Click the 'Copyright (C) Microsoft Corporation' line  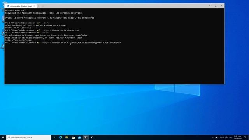[44, 13]
